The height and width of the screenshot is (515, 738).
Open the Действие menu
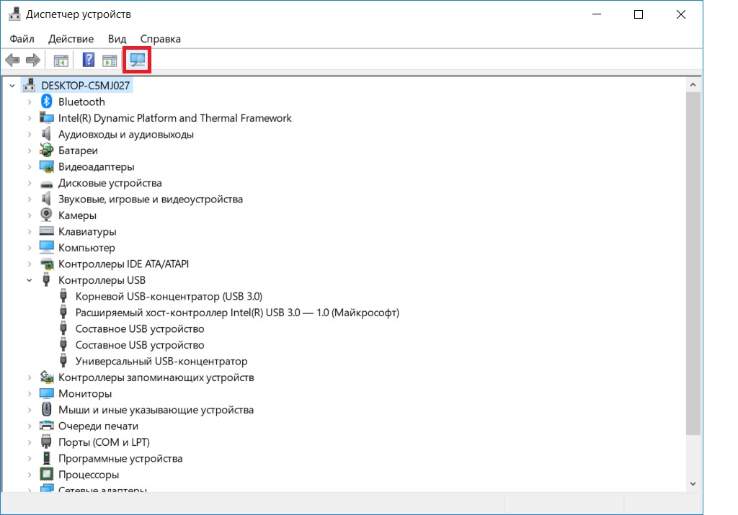71,39
